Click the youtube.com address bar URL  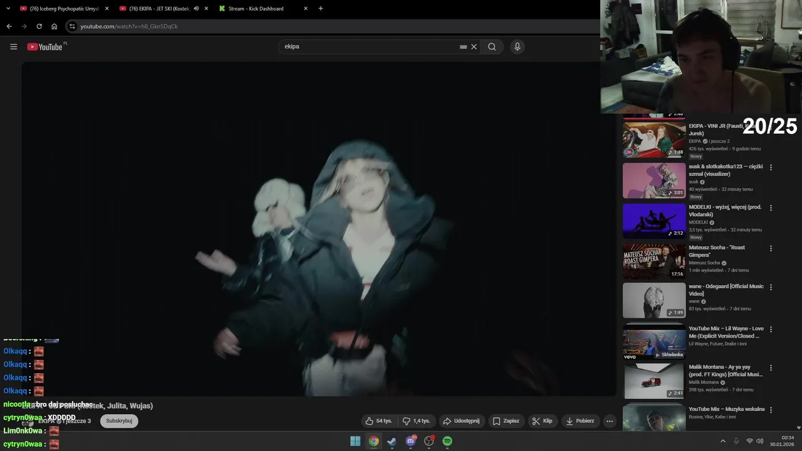(129, 26)
